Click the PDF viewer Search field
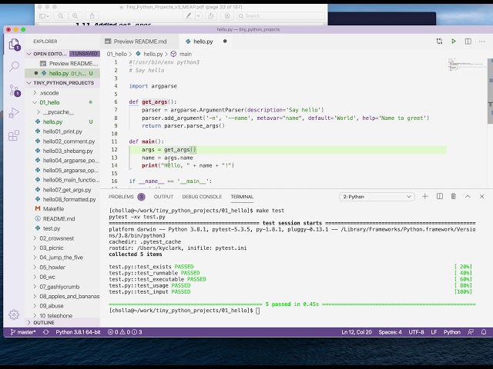Viewport: 493px width, 369px height. 280,15
